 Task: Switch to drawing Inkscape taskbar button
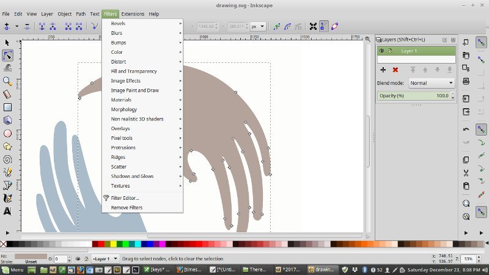(322, 269)
